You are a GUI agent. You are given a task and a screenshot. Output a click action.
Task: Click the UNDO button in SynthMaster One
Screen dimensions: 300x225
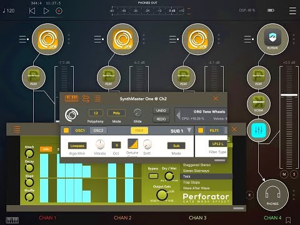point(161,111)
